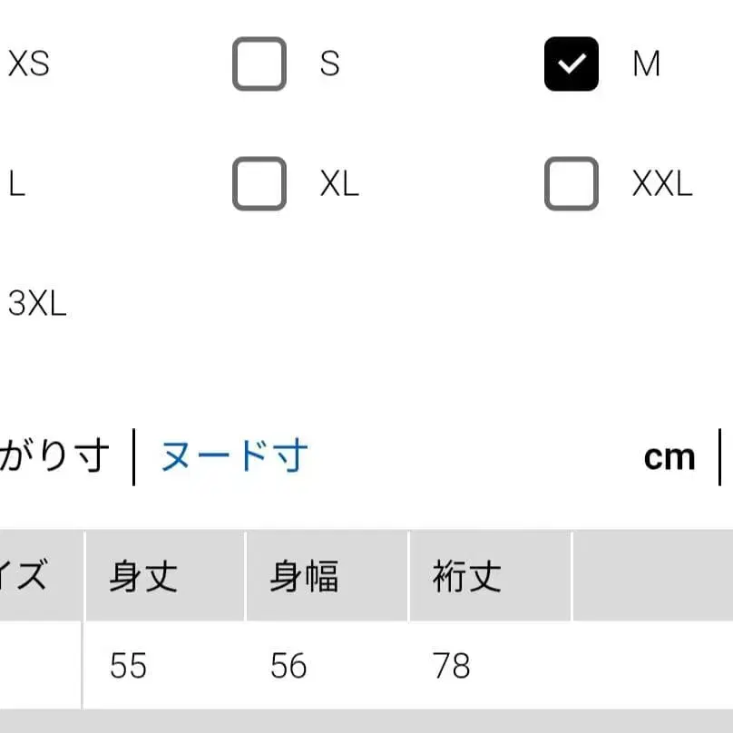The width and height of the screenshot is (733, 733).
Task: Choose the XS size option
Action: tap(27, 64)
